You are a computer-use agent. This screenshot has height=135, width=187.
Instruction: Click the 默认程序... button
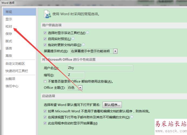pos(112,105)
